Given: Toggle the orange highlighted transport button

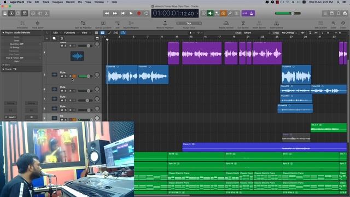Looking at the screenshot, I should (x=223, y=13).
